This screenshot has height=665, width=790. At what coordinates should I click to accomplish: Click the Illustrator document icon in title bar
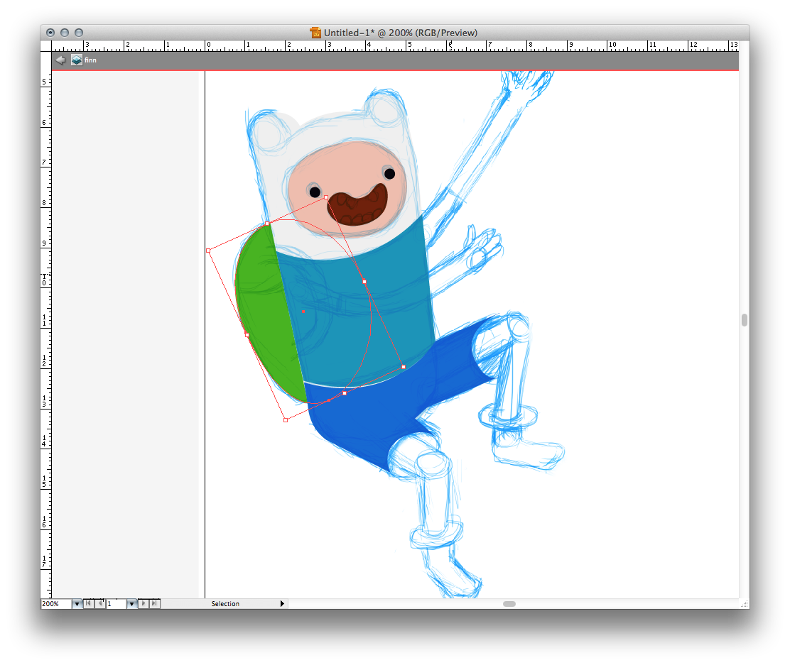click(315, 33)
